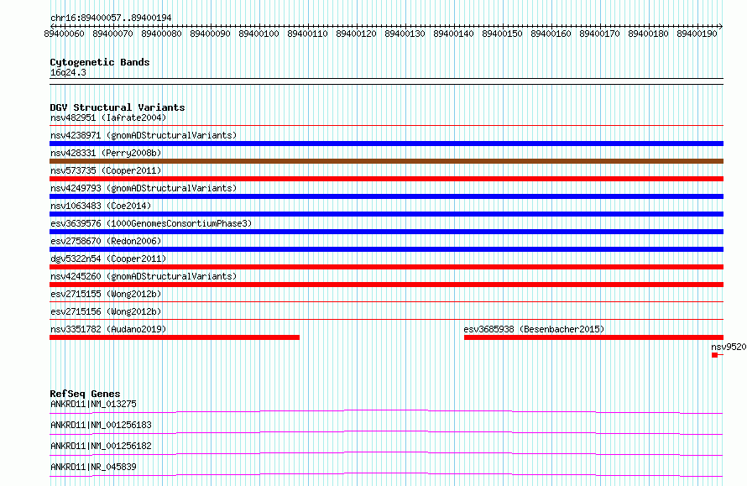Screen dimensions: 747x486
Task: Select the nsv4238971 gnomAD variant label
Action: pyautogui.click(x=144, y=135)
